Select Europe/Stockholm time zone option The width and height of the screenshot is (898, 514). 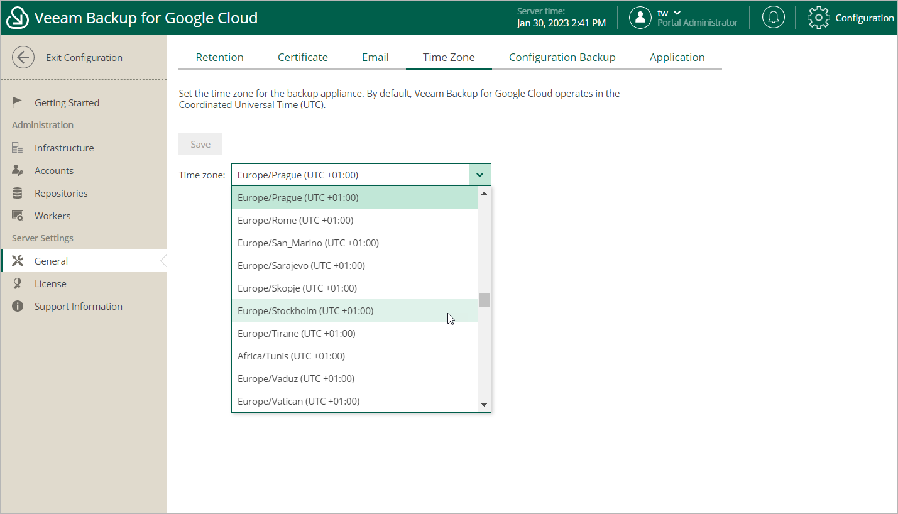click(x=305, y=311)
